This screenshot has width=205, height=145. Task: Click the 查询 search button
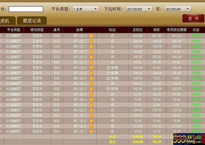pyautogui.click(x=193, y=18)
